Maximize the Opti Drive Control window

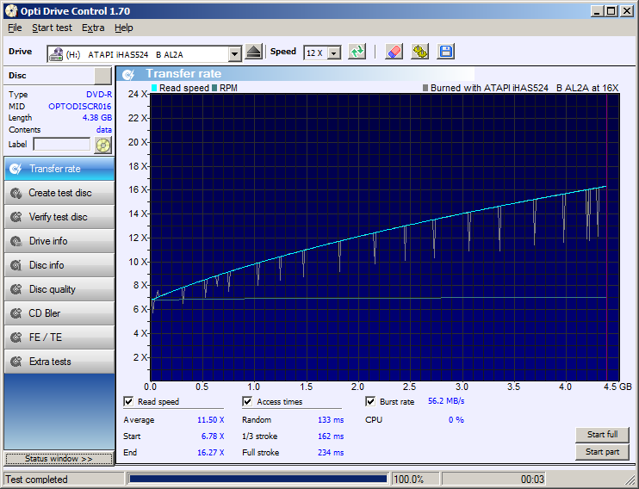611,11
